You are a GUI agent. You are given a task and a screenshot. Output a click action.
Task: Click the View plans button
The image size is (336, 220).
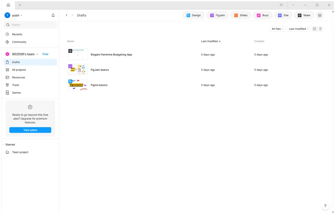[x=30, y=130]
